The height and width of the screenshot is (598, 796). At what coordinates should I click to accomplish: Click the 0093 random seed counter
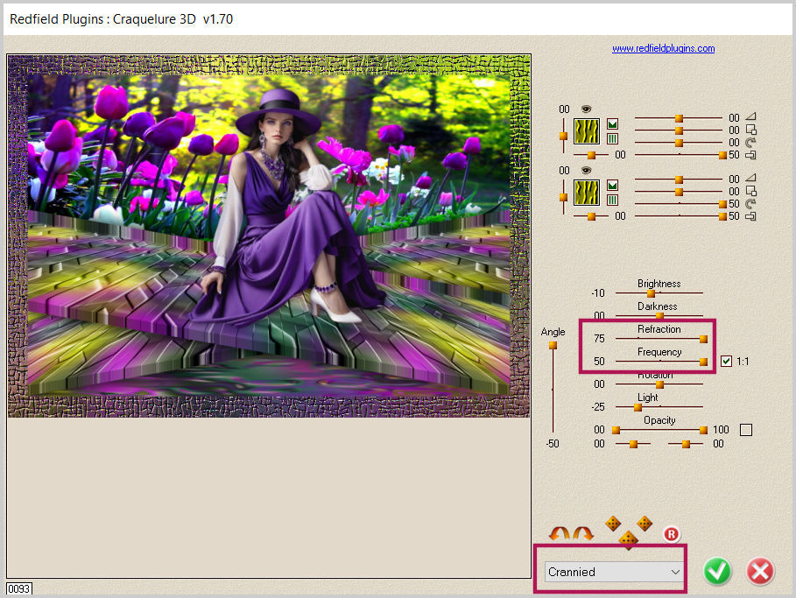tap(19, 589)
